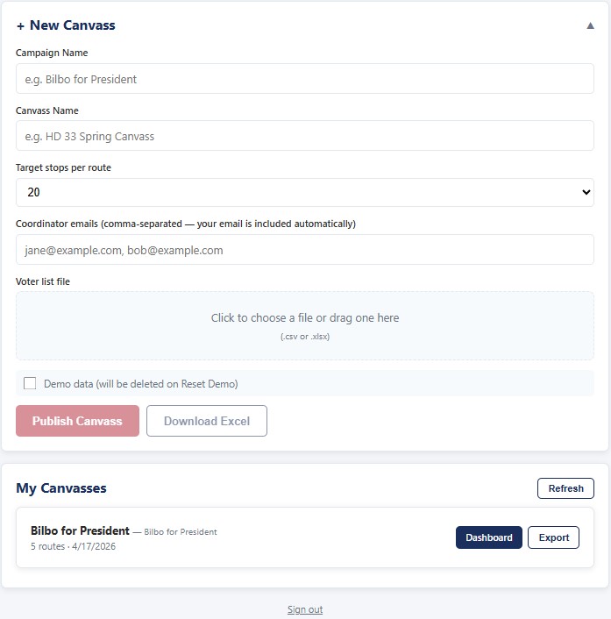The width and height of the screenshot is (611, 619).
Task: Export the Bilbo for President canvass
Action: pos(553,537)
